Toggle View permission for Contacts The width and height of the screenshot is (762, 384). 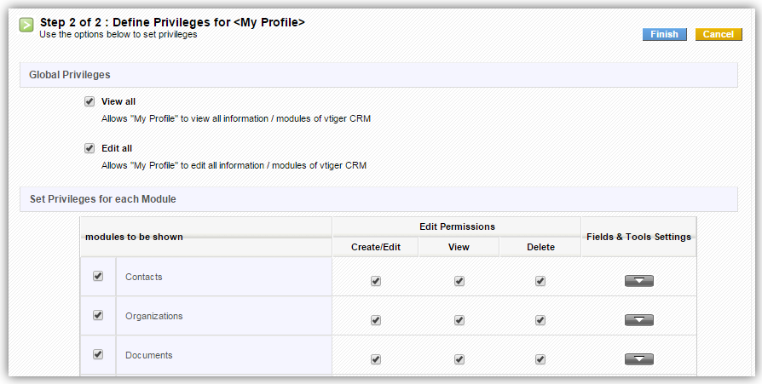pos(459,281)
